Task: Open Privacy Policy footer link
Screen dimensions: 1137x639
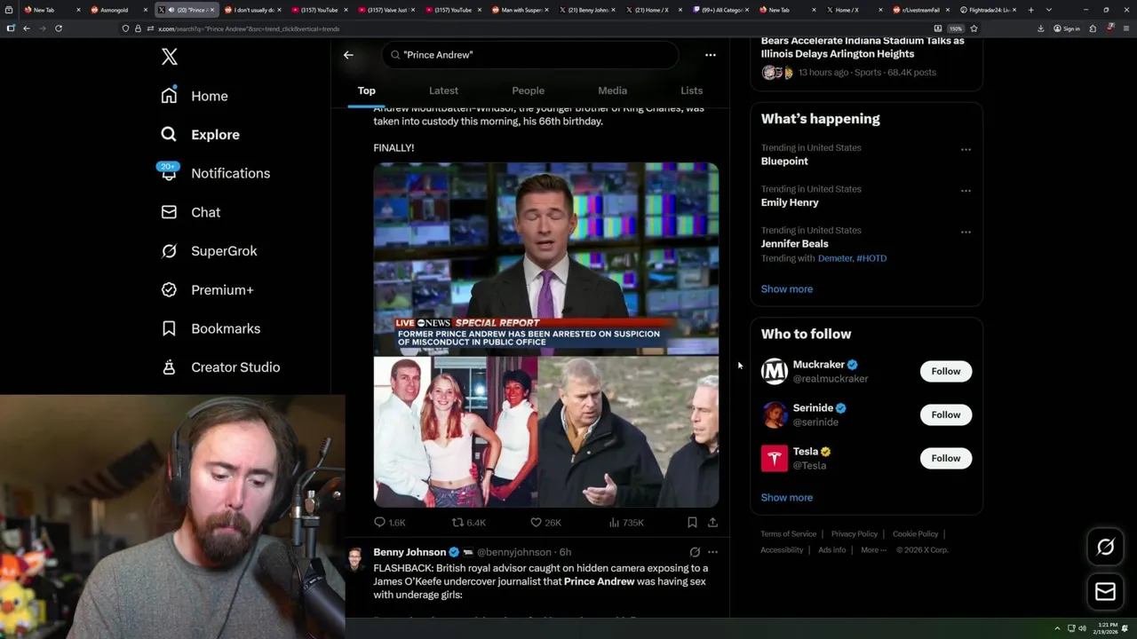Action: point(855,534)
